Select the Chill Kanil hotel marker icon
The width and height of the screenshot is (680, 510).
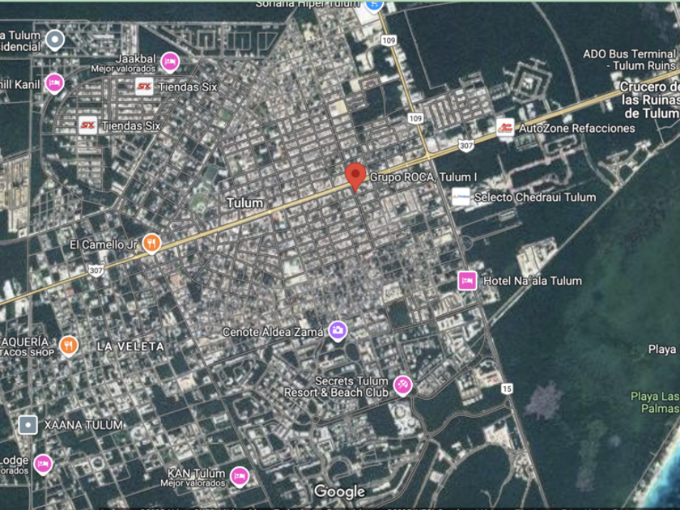55,83
